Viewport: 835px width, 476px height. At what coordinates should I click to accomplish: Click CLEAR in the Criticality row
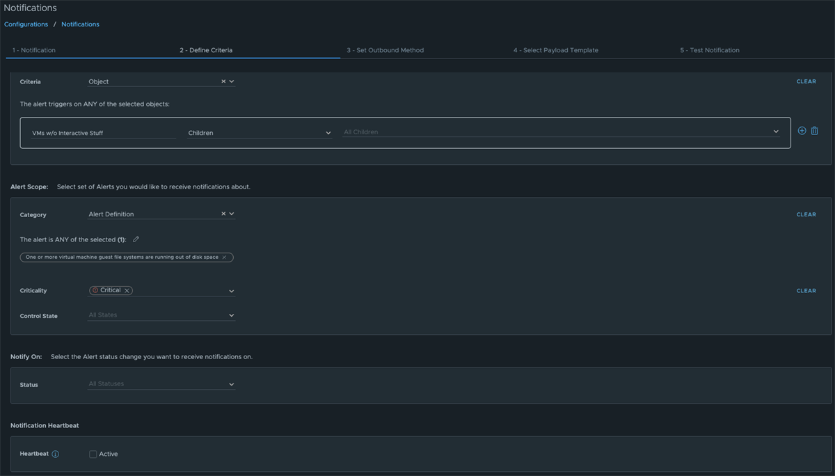click(x=806, y=291)
